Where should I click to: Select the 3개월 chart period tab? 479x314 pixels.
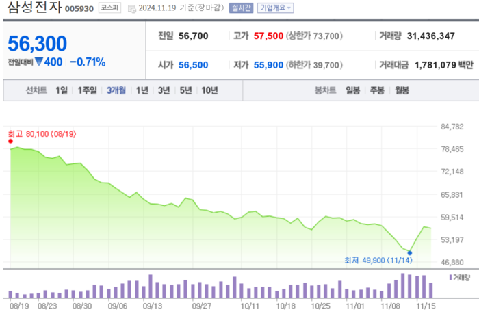(116, 90)
